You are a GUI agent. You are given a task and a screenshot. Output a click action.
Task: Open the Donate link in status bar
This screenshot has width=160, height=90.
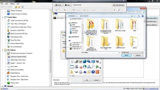tap(5, 88)
